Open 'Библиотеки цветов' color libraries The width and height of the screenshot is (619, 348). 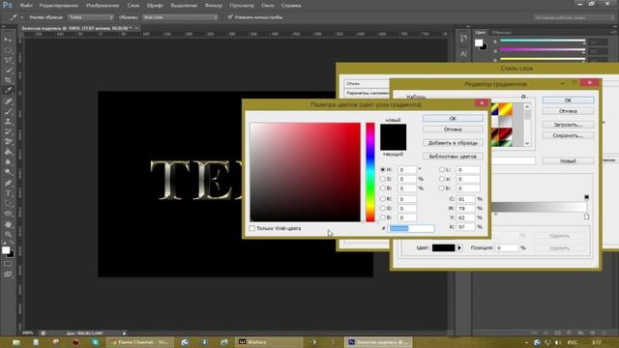click(453, 157)
